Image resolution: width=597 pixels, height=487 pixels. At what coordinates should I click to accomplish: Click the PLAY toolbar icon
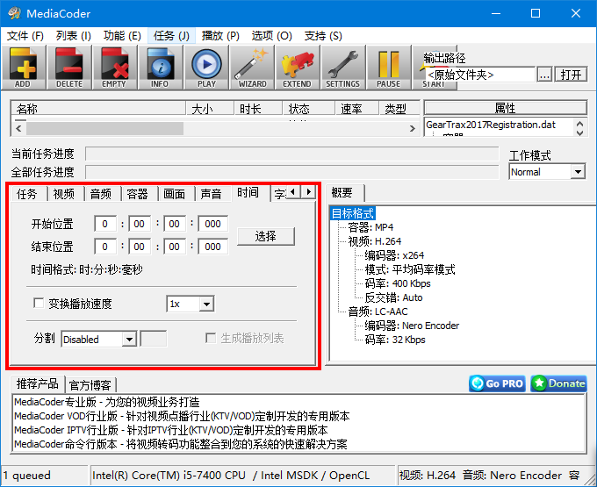tap(206, 68)
